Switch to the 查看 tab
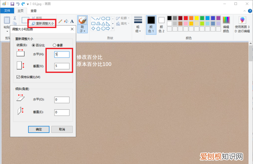 [34, 11]
